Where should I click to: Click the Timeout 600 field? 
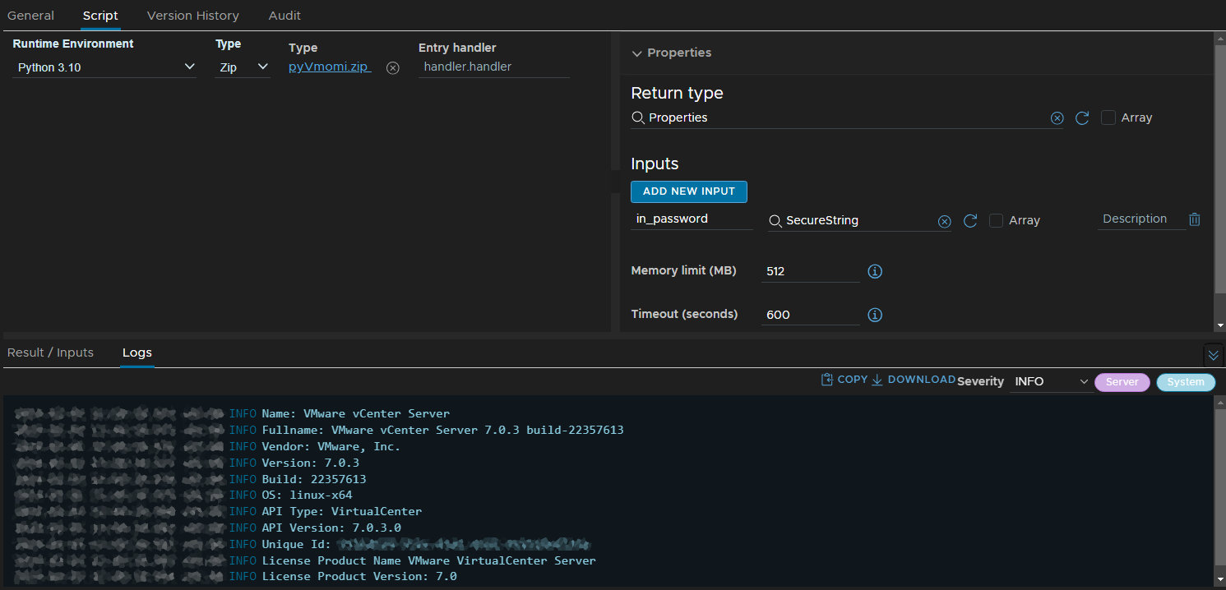[x=811, y=315]
